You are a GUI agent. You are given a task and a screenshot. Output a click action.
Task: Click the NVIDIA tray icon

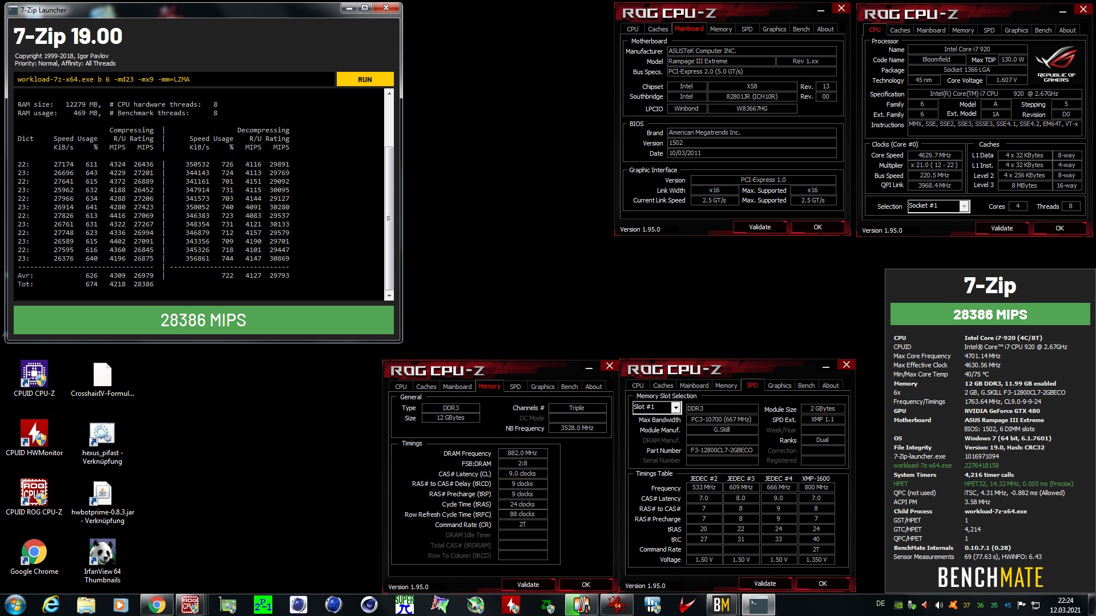[x=898, y=605]
